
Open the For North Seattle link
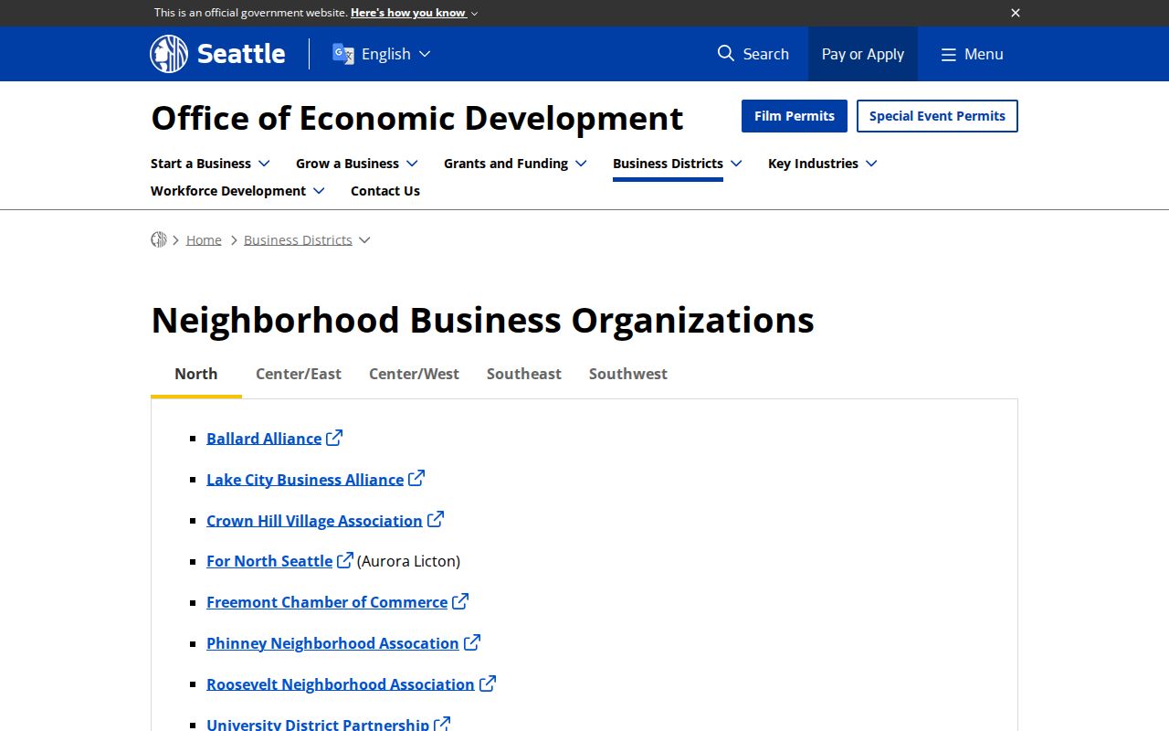pos(269,561)
